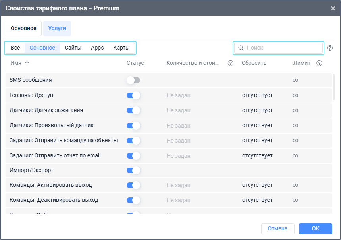Click the infinity limit for SMS-сообщения
Screen dimensions: 341x240
(295, 80)
